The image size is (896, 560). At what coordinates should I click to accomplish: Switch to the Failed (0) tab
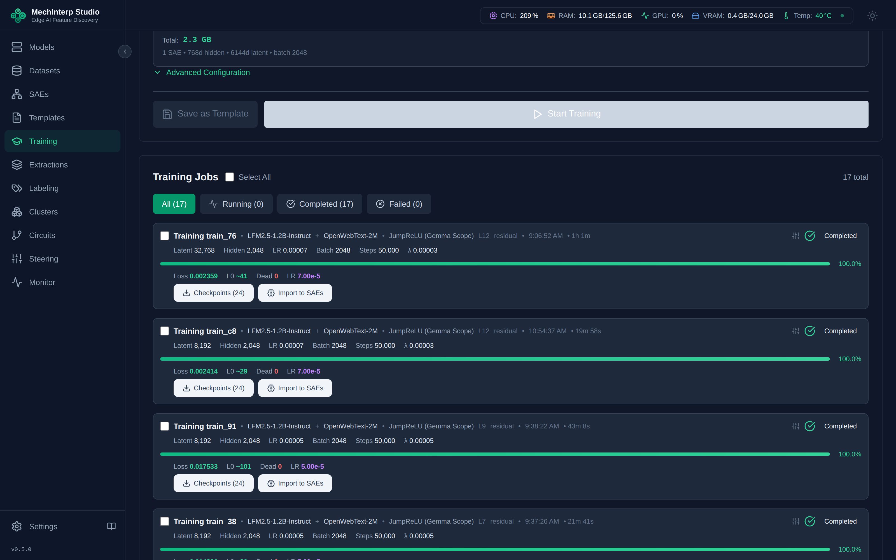click(x=399, y=204)
